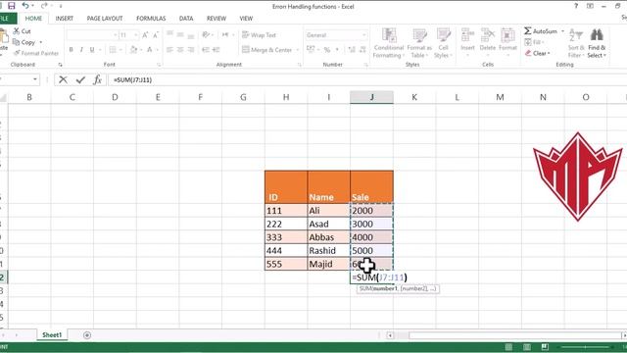Switch to the VIEW tab
This screenshot has width=627, height=353.
(246, 19)
